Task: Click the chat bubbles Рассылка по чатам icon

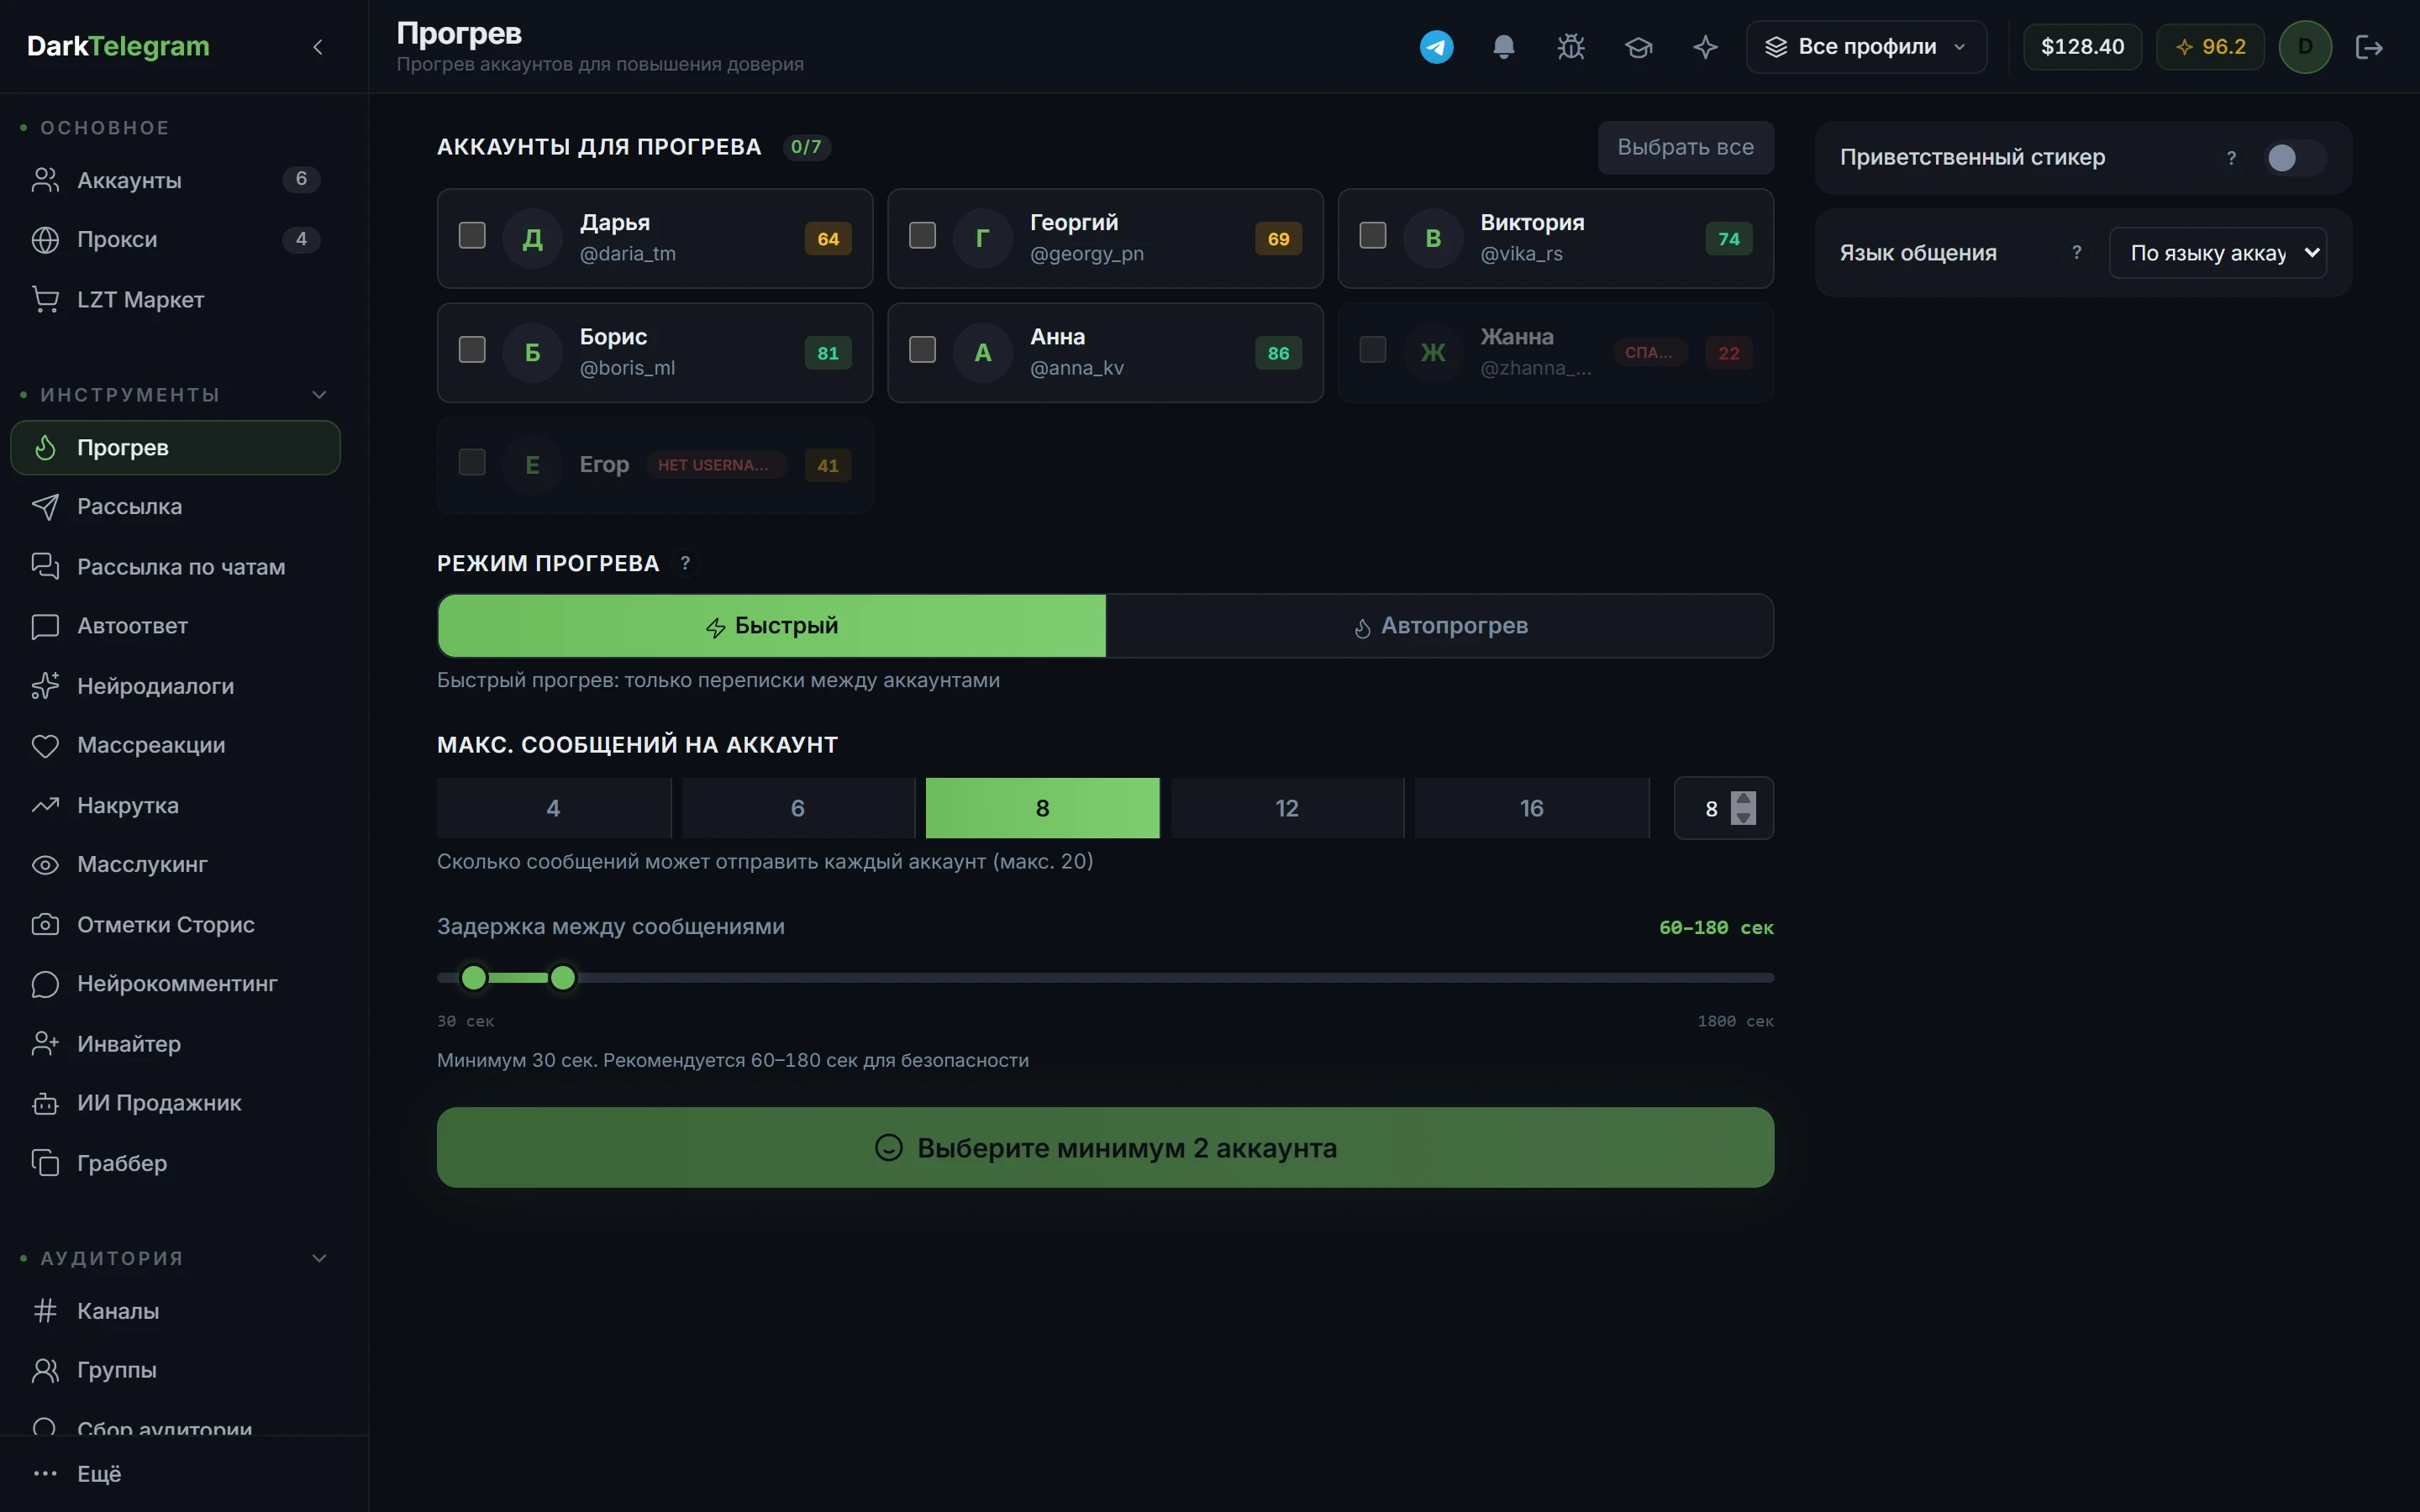Action: click(x=45, y=567)
